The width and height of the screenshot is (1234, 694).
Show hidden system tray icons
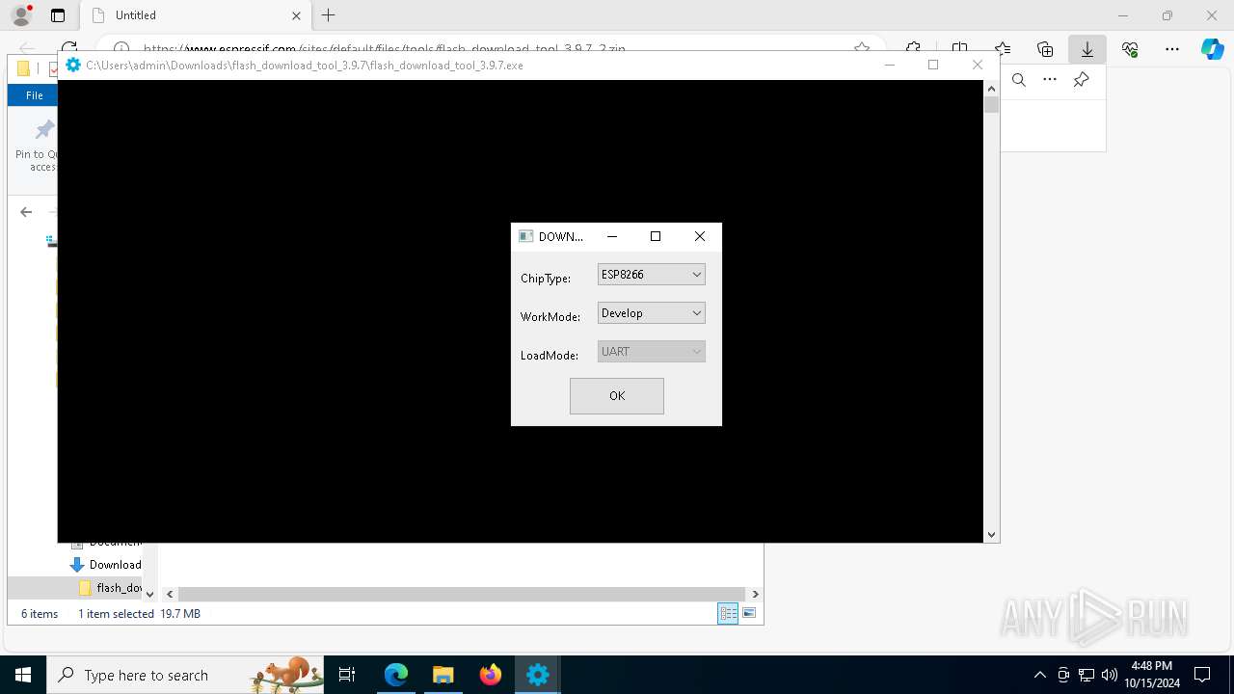1039,675
